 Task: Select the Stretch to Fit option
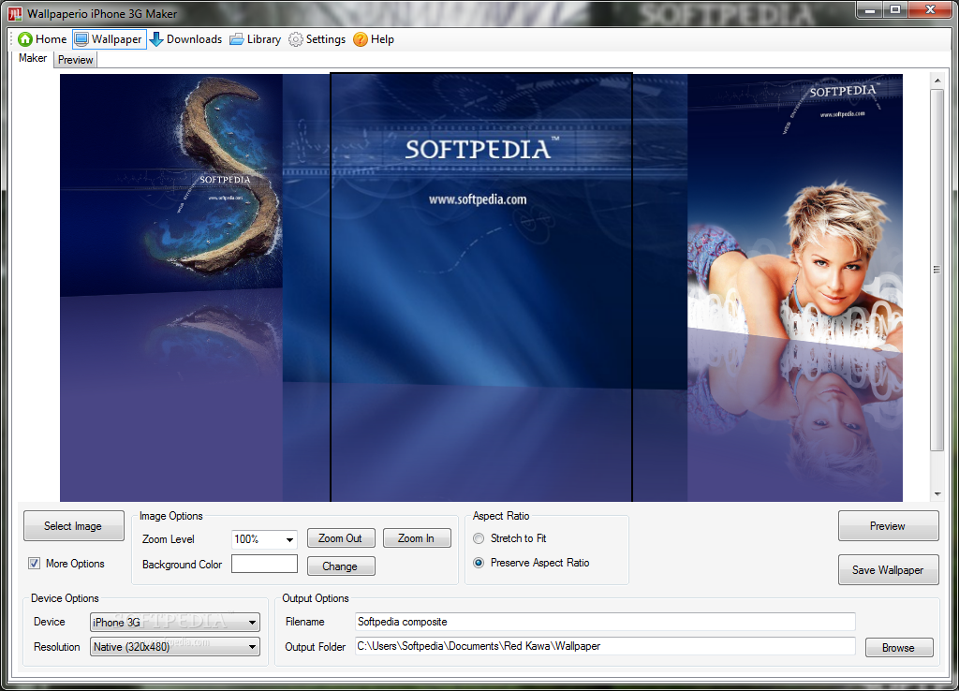tap(479, 538)
